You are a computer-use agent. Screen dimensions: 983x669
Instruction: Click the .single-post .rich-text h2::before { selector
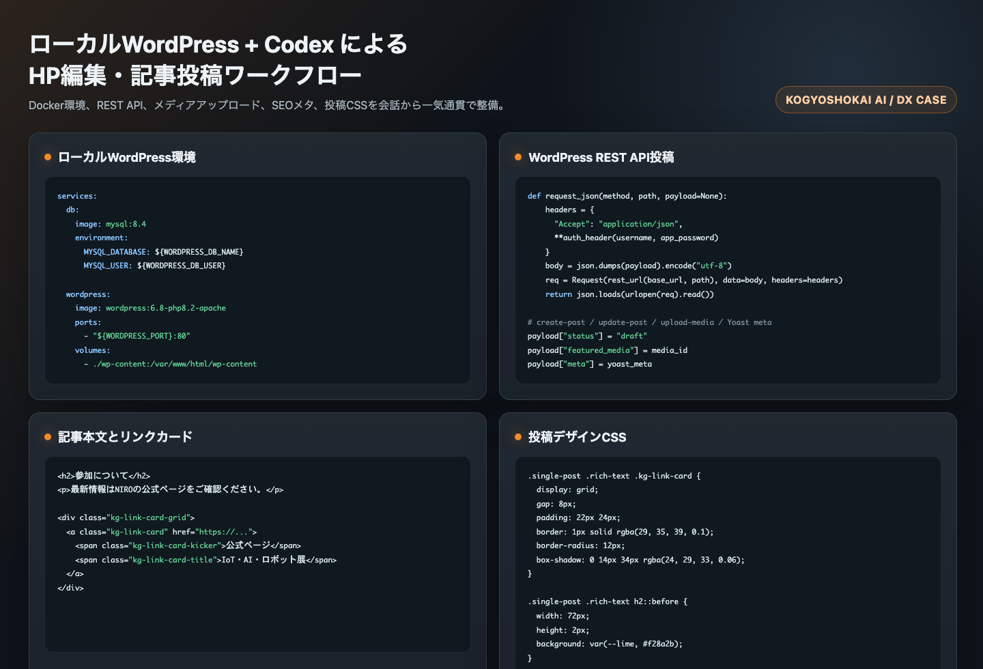(x=608, y=601)
